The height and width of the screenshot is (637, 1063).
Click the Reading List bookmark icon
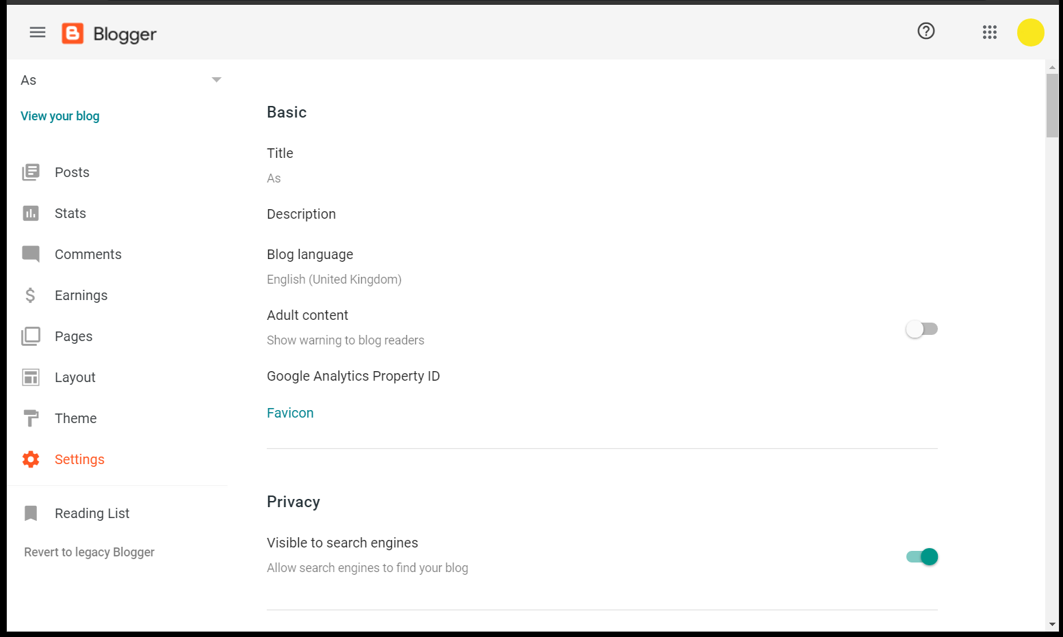[x=31, y=513]
